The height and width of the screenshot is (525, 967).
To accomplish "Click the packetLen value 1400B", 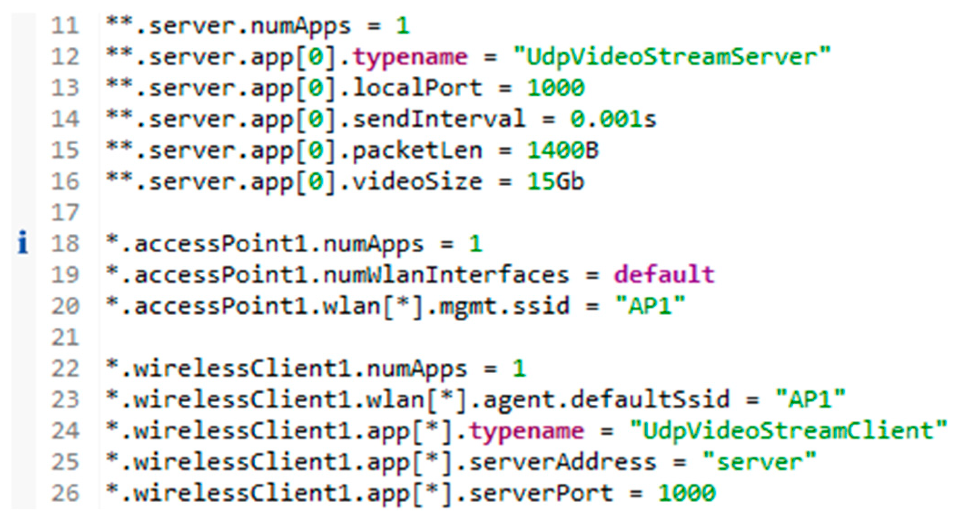I will coord(563,150).
